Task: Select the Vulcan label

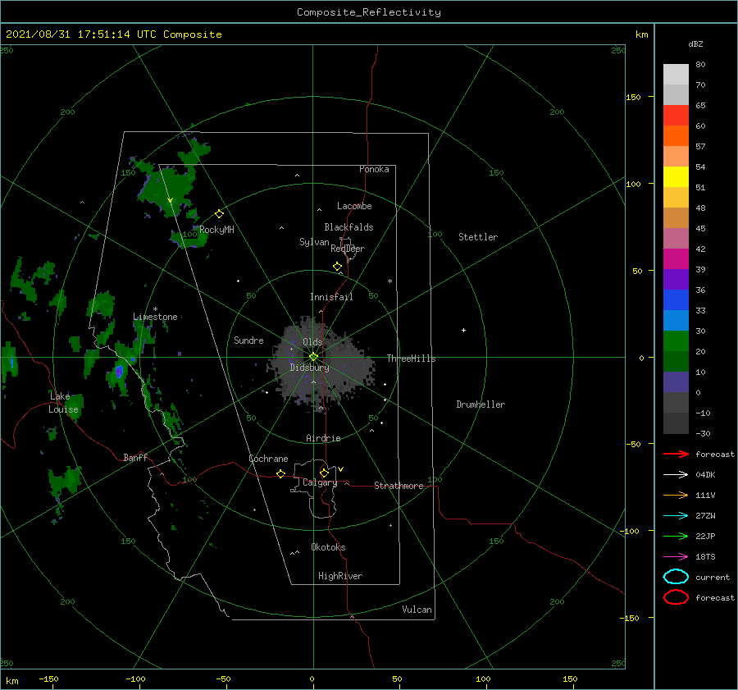Action: click(417, 610)
